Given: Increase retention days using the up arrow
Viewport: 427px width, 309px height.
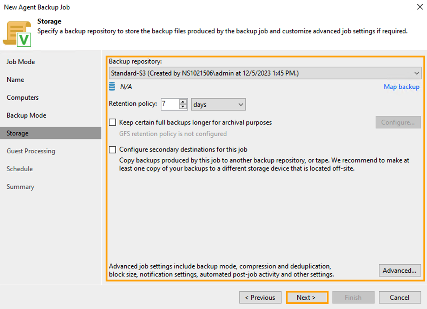Looking at the screenshot, I should (183, 102).
